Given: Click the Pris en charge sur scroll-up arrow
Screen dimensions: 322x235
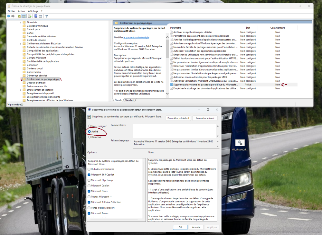Looking at the screenshot, I should [218, 141].
